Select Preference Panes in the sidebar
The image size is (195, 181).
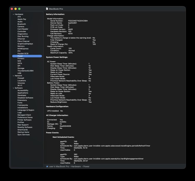(25, 117)
